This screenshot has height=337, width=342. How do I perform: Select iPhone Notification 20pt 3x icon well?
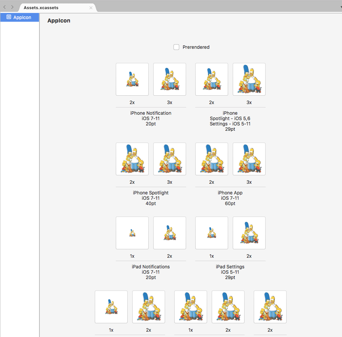(170, 79)
